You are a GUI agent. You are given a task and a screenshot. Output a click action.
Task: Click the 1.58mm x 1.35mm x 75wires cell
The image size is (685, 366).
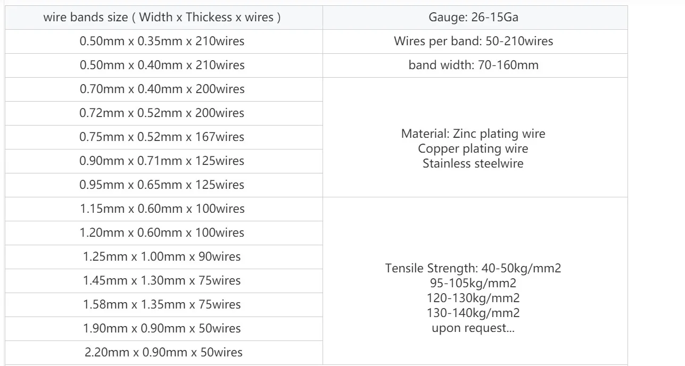(x=162, y=304)
